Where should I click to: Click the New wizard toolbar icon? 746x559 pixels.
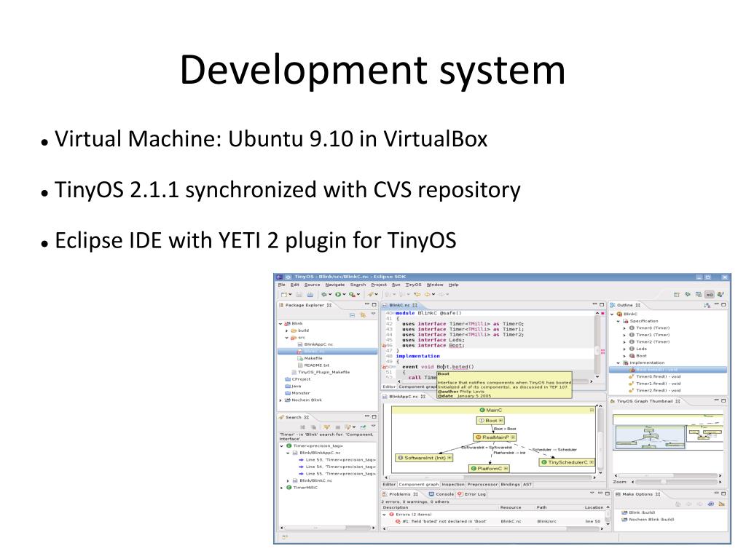coord(284,295)
